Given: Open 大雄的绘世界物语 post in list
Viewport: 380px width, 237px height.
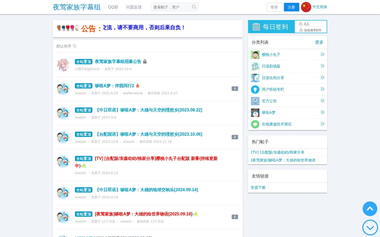Looking at the screenshot, I should (146, 214).
